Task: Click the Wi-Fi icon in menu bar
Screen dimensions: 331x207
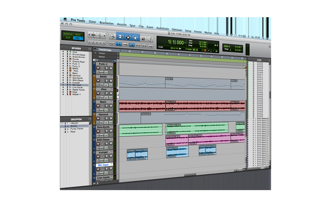Action: point(231,35)
